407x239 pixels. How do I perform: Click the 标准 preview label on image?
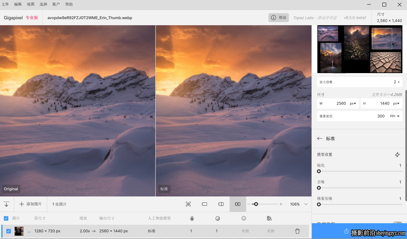tap(164, 189)
